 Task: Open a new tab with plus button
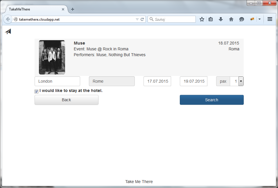point(73,9)
